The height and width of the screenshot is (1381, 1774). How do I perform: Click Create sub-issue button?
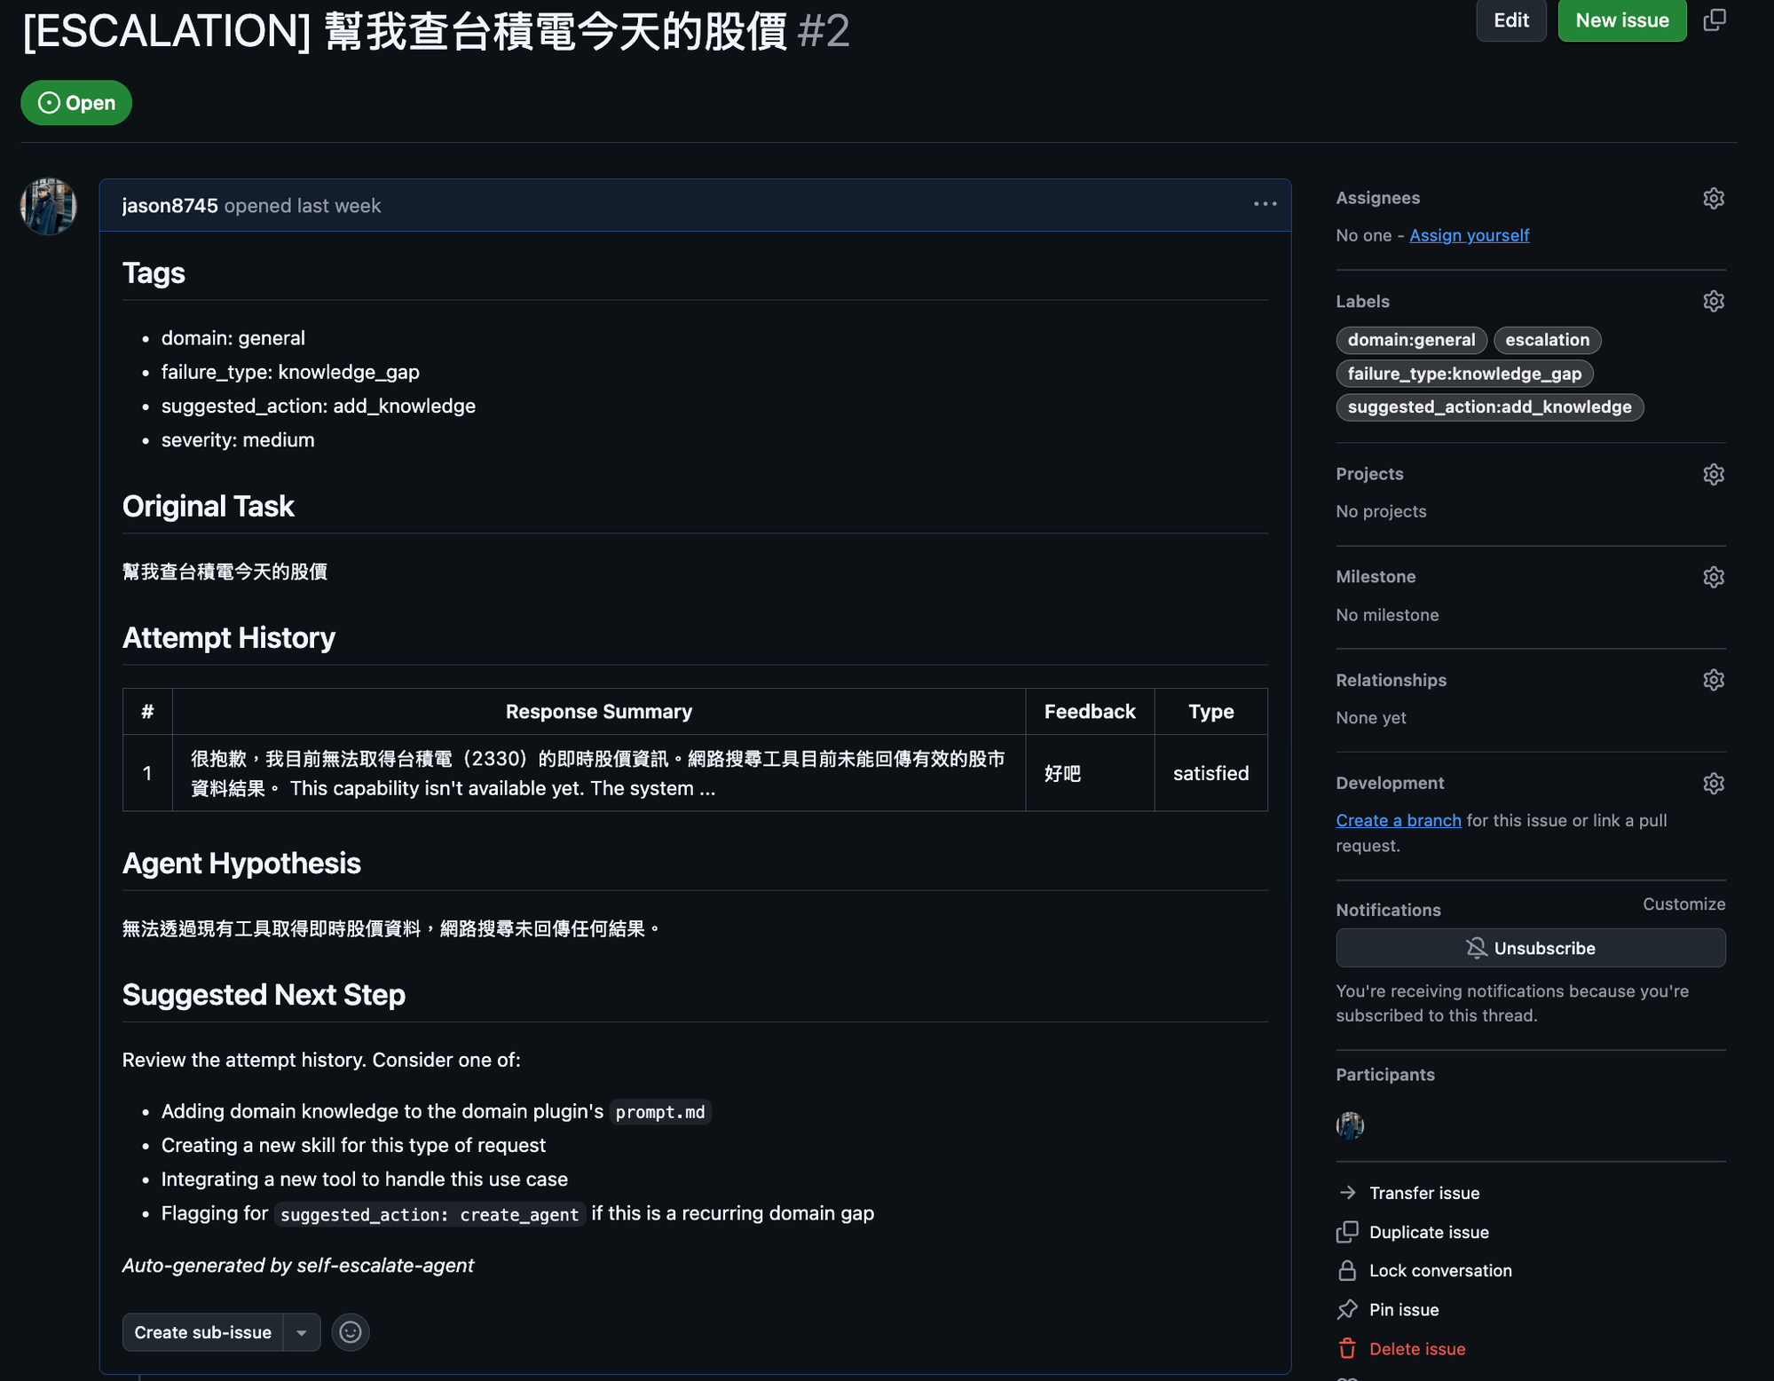coord(203,1332)
